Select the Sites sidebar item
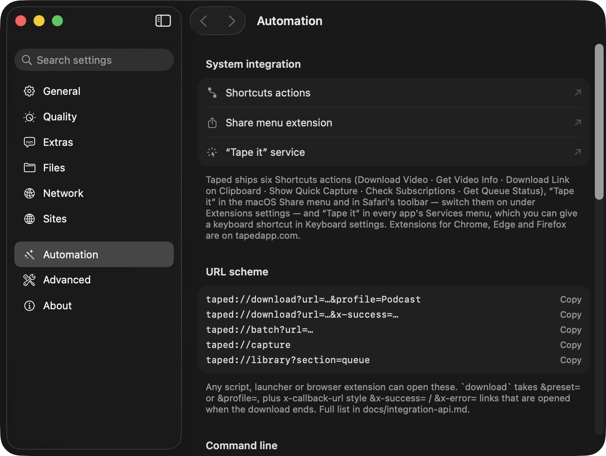The width and height of the screenshot is (606, 456). click(x=94, y=219)
